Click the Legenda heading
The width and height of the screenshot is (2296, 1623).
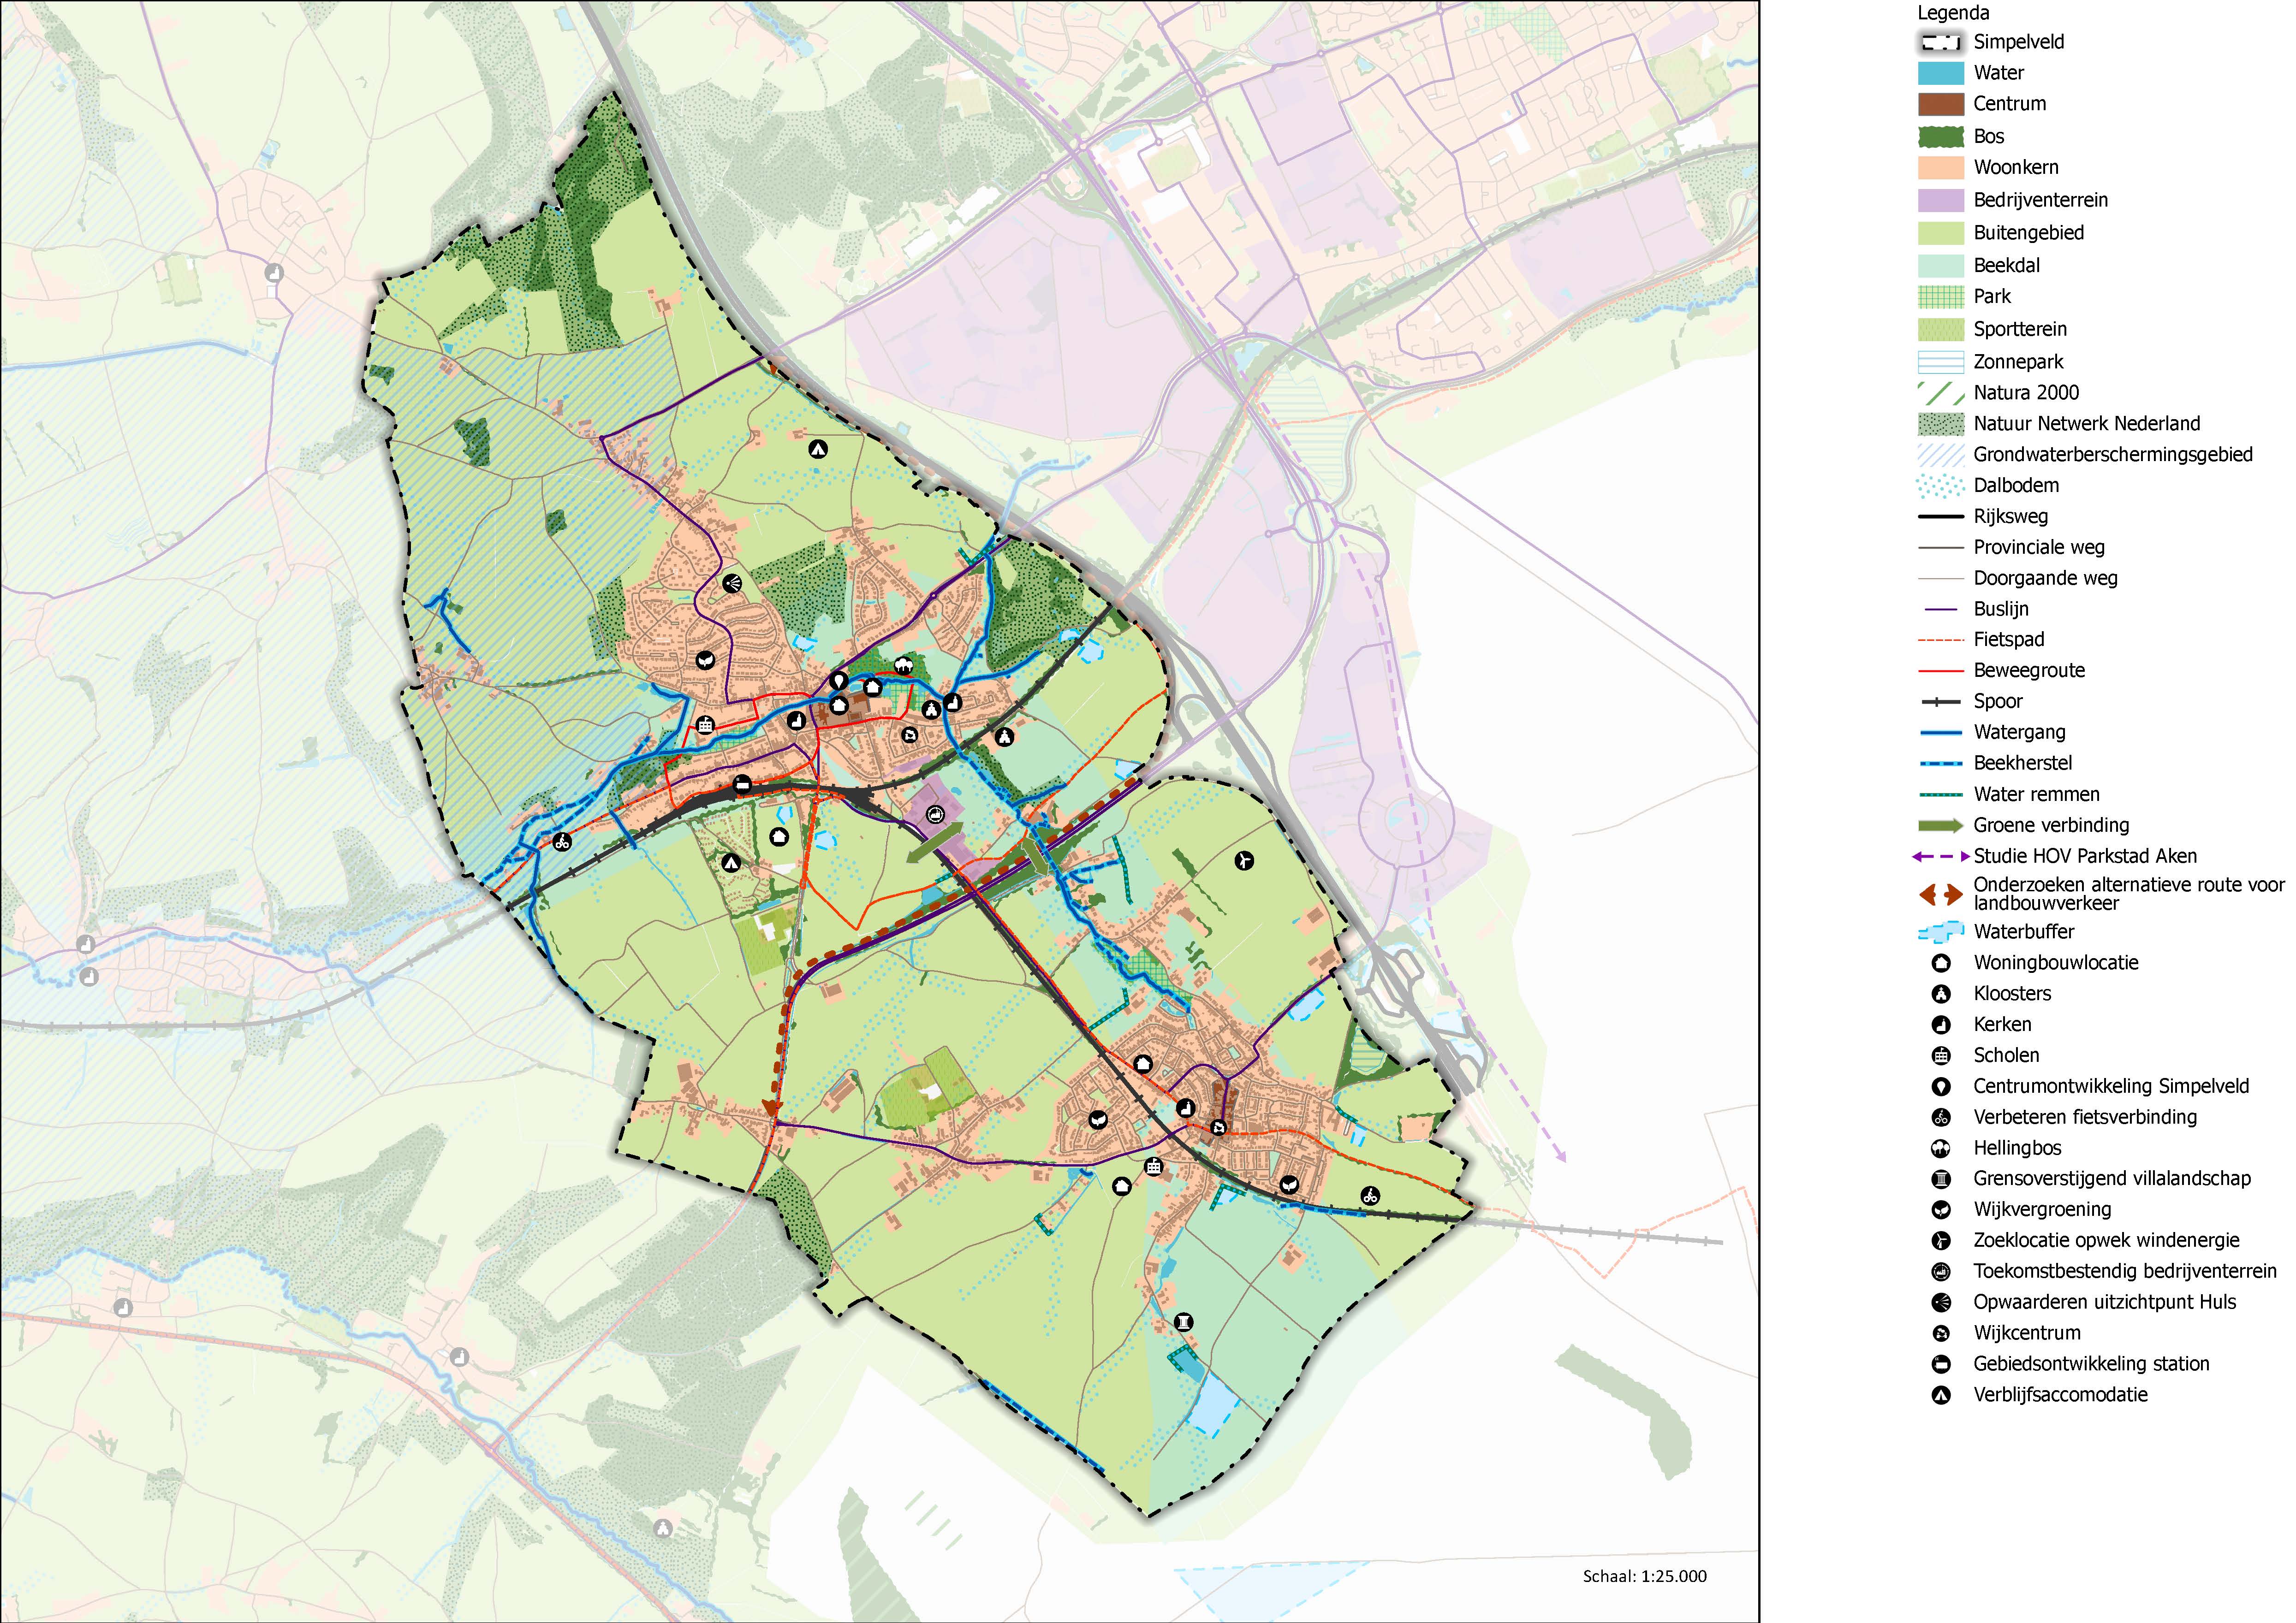[x=1952, y=13]
